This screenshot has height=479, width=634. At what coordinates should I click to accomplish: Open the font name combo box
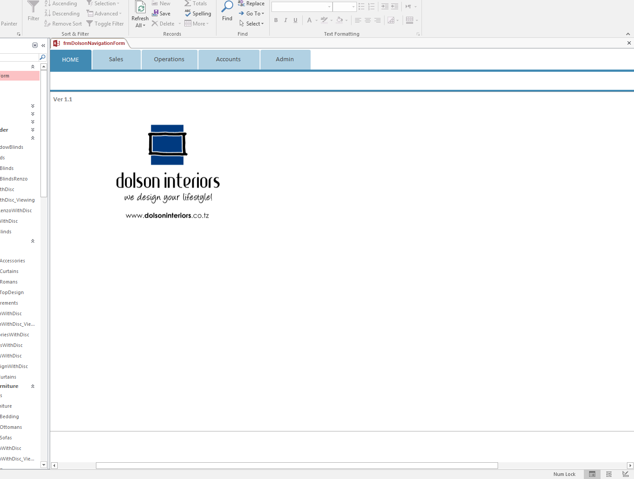coord(301,7)
